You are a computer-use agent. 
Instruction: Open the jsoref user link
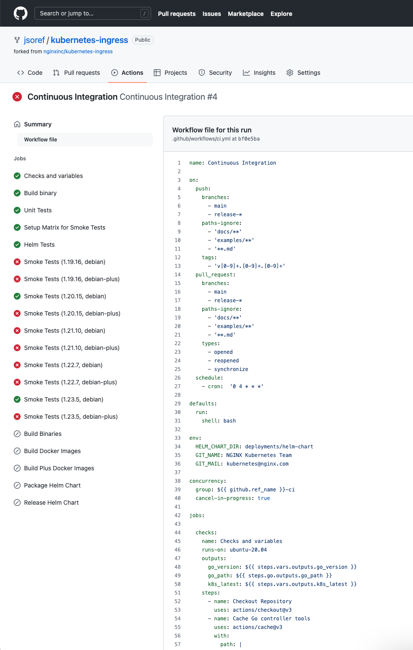(x=34, y=40)
